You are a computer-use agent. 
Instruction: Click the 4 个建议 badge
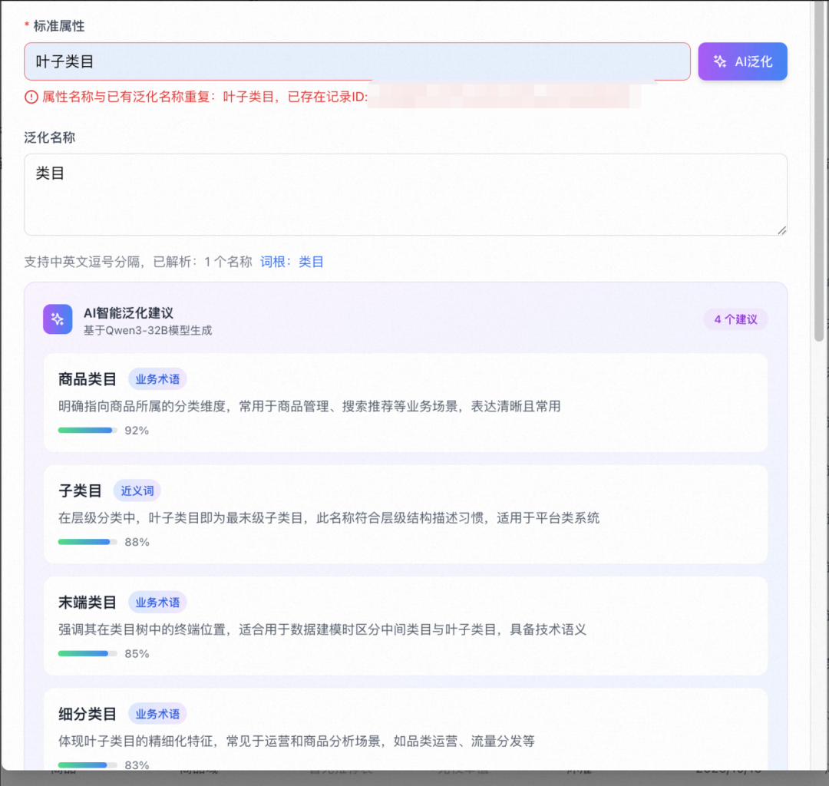click(x=735, y=319)
